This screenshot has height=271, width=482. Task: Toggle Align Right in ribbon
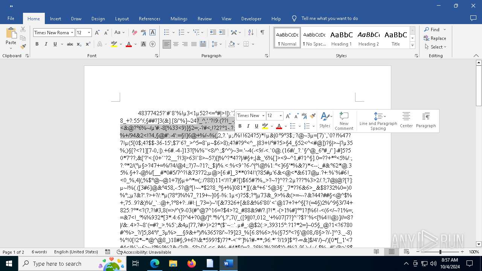tap(185, 44)
